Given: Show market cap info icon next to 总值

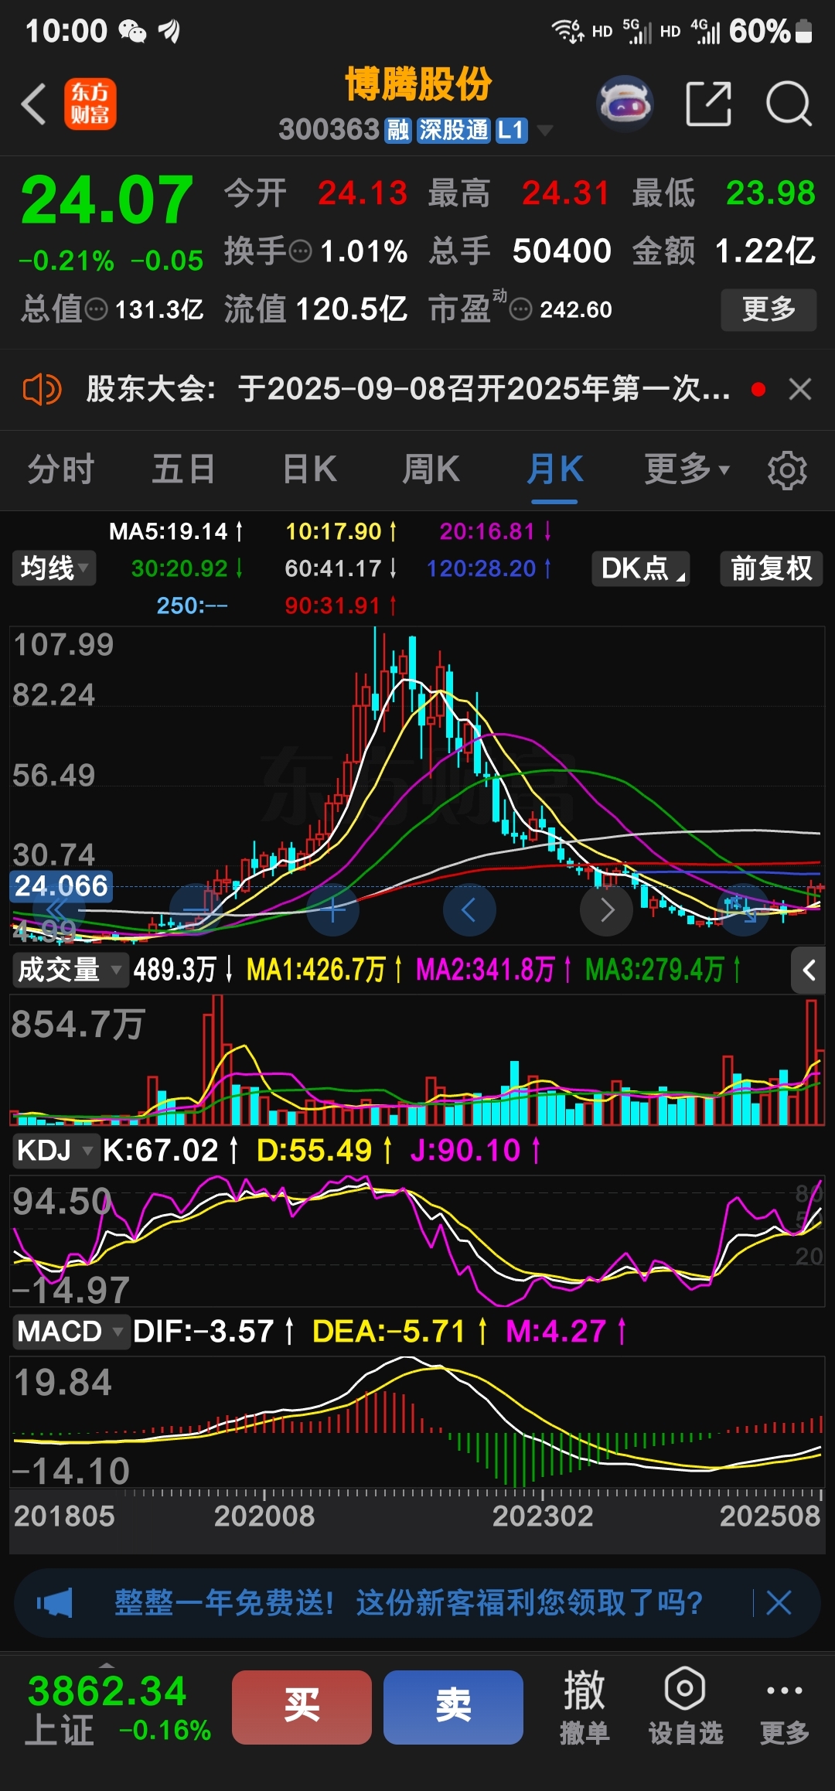Looking at the screenshot, I should point(96,310).
